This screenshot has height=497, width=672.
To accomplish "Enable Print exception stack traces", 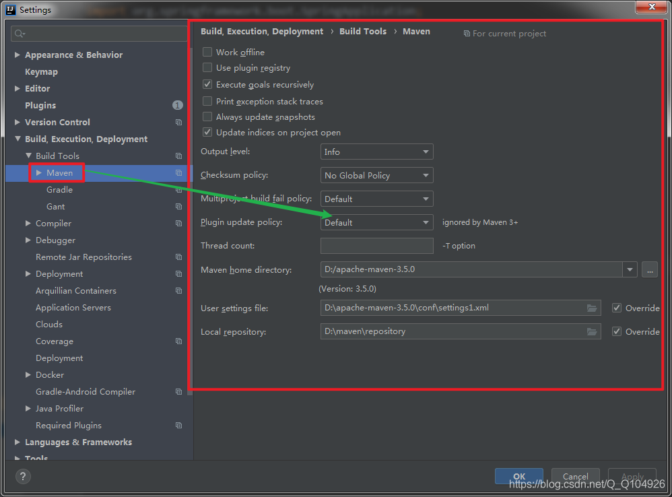I will click(207, 101).
